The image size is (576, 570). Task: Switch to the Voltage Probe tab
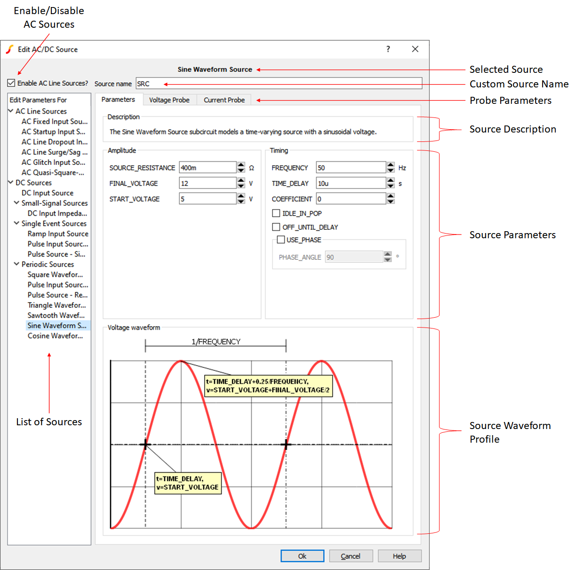[x=169, y=100]
